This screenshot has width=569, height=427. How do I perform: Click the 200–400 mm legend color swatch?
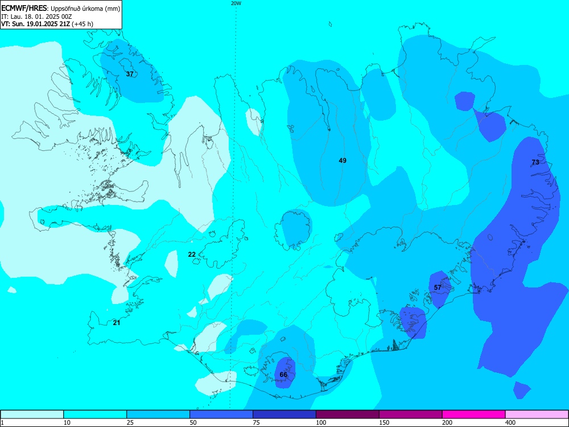(474, 414)
